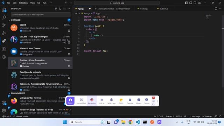
Task: Open Library in recorder toolbar
Action: click(x=139, y=101)
